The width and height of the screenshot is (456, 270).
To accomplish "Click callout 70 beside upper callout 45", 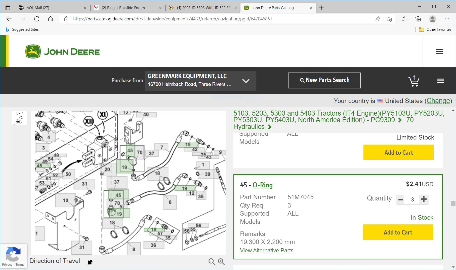I will (140, 152).
